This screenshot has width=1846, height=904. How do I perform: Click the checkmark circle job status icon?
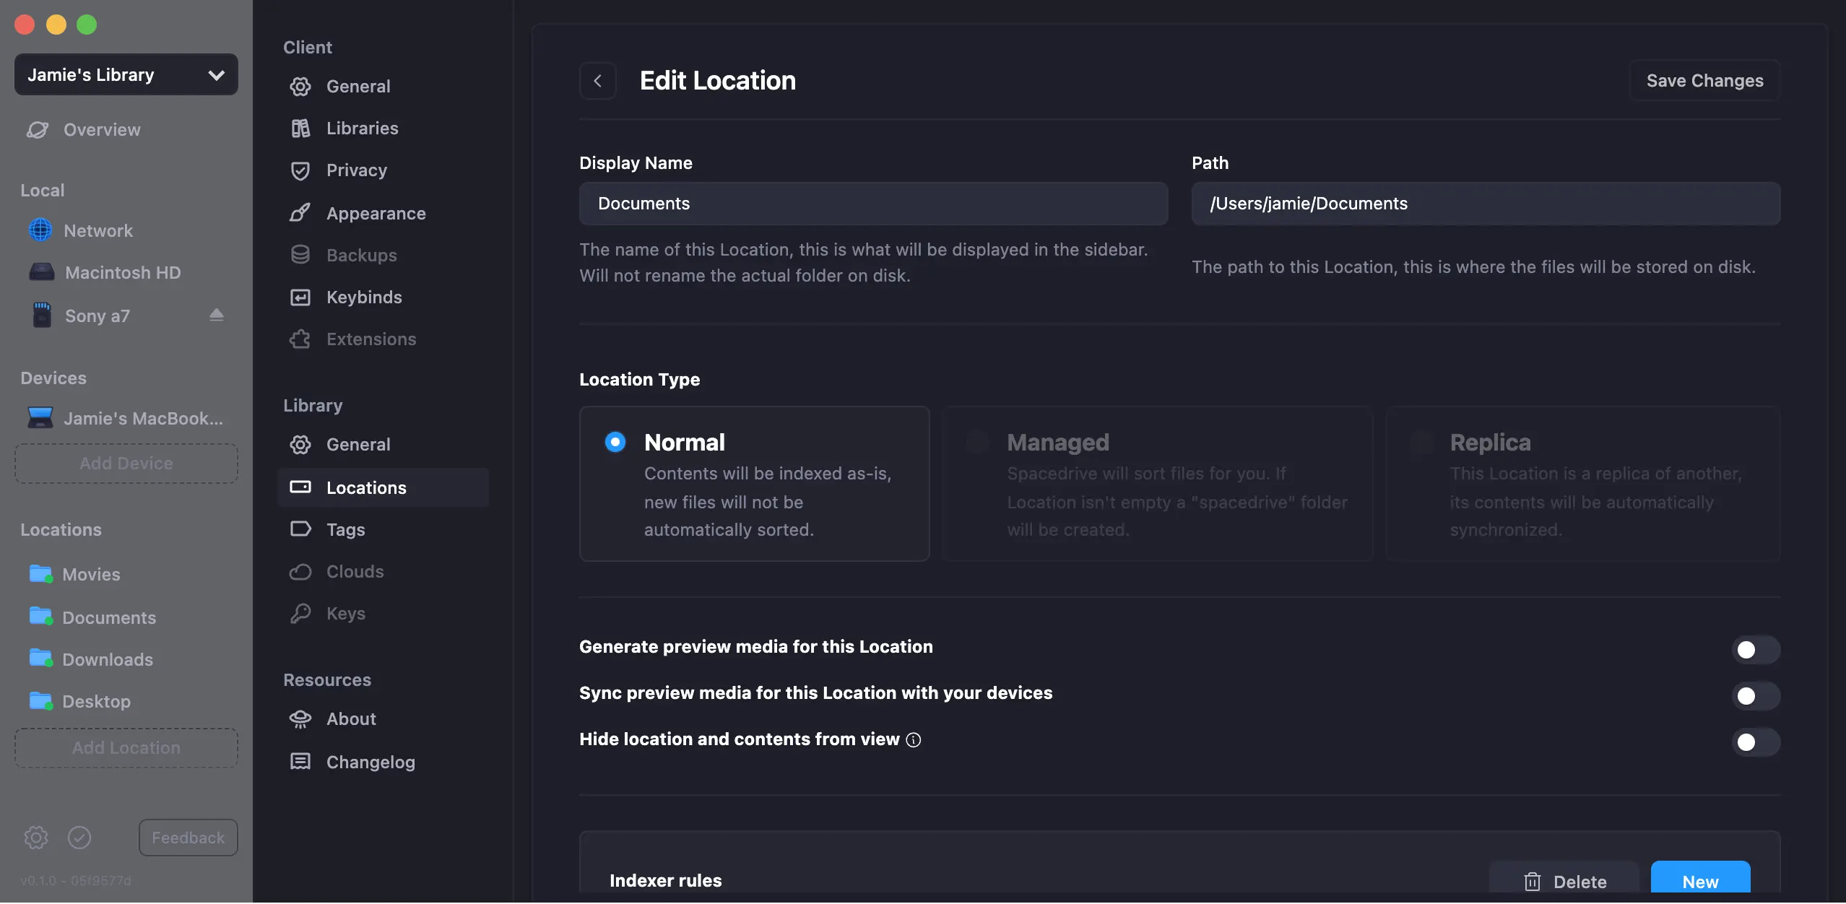pyautogui.click(x=79, y=837)
